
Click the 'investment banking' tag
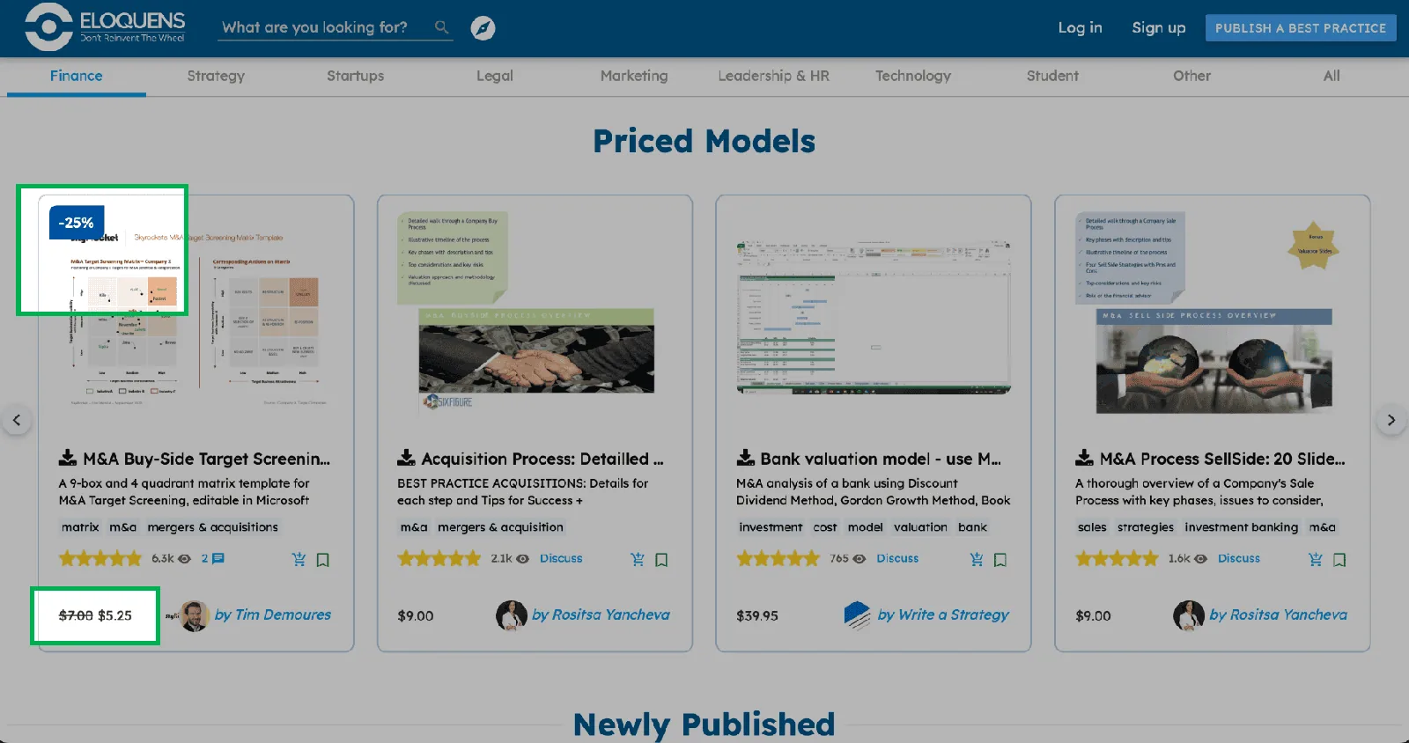click(x=1241, y=527)
